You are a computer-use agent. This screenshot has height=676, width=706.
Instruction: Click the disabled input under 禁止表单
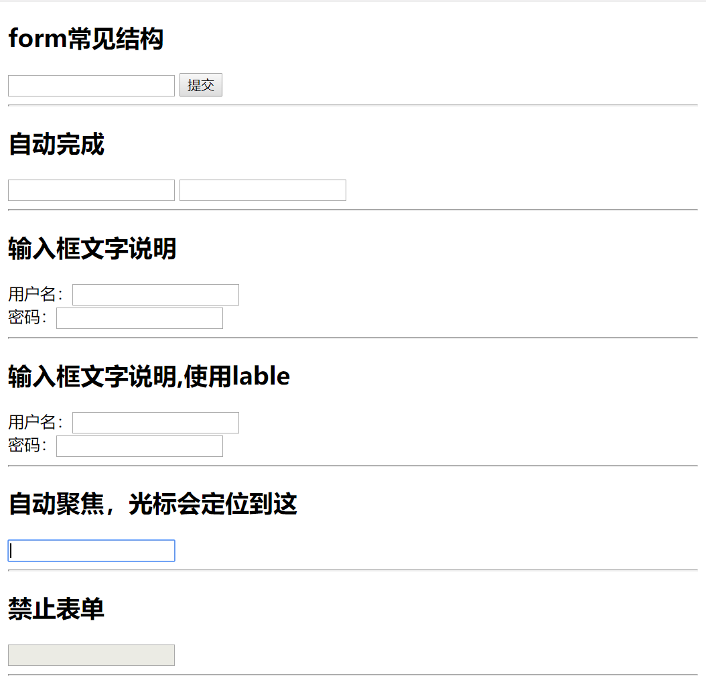91,655
